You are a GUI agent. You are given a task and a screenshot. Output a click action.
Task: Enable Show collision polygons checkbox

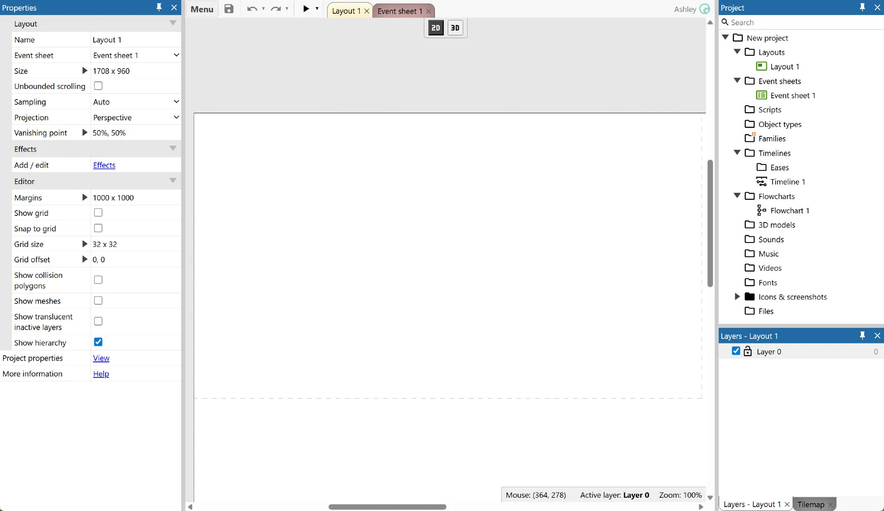coord(98,280)
